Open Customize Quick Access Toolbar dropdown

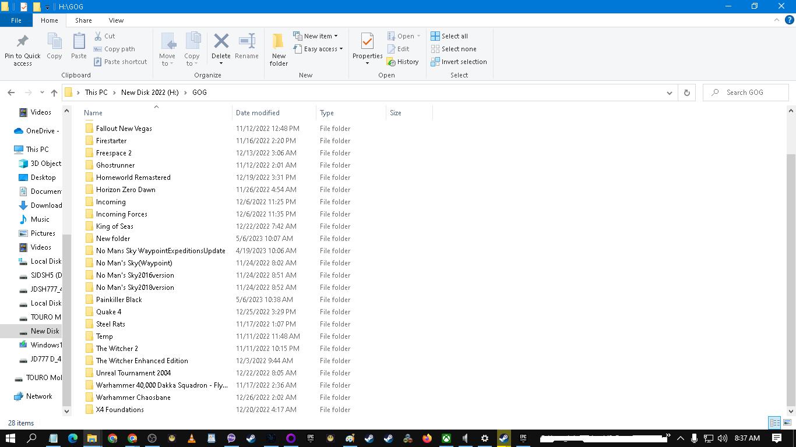(47, 8)
